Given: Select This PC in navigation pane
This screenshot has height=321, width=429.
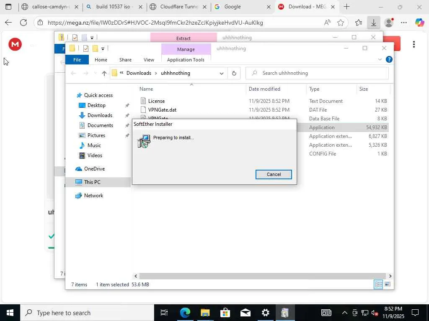Looking at the screenshot, I should click(92, 182).
